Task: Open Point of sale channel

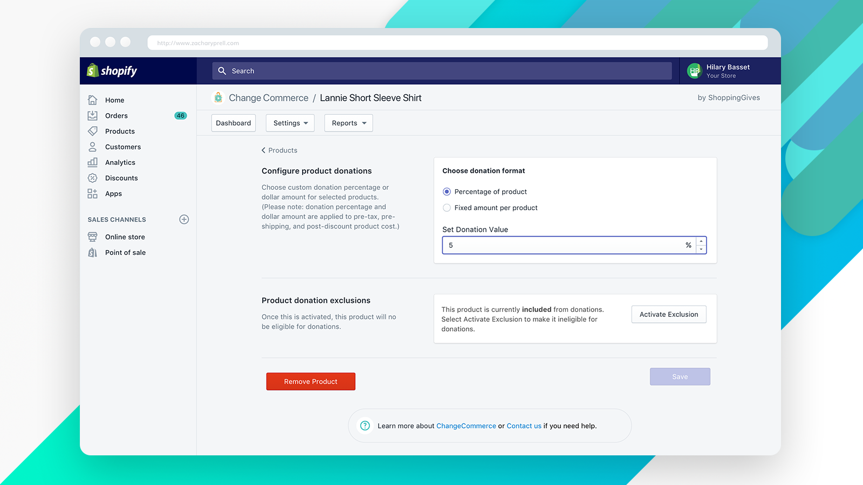Action: click(126, 253)
